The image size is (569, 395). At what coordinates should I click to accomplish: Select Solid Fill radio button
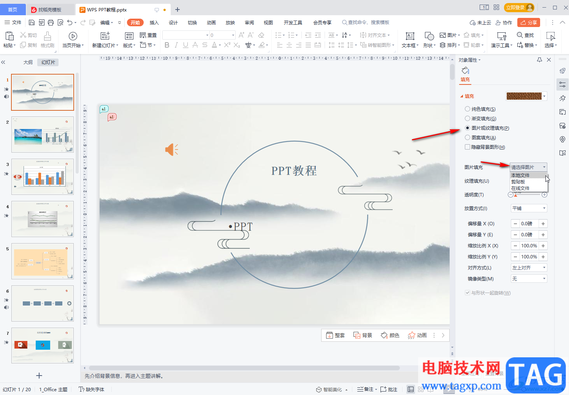468,109
